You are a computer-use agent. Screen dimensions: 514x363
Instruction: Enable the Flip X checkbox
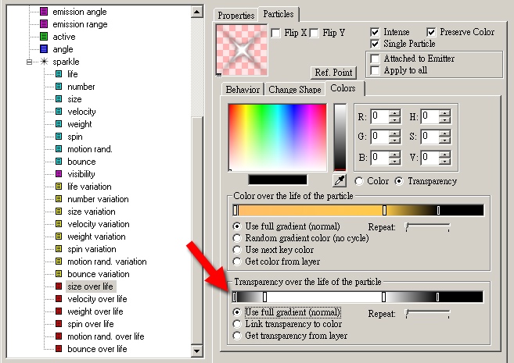click(x=275, y=33)
